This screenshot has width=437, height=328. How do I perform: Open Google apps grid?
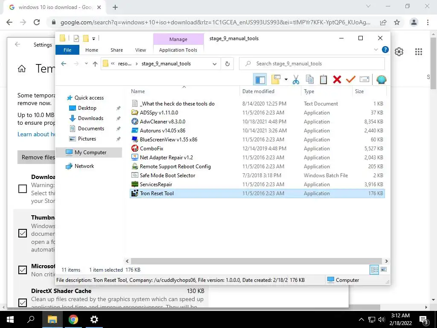(418, 52)
